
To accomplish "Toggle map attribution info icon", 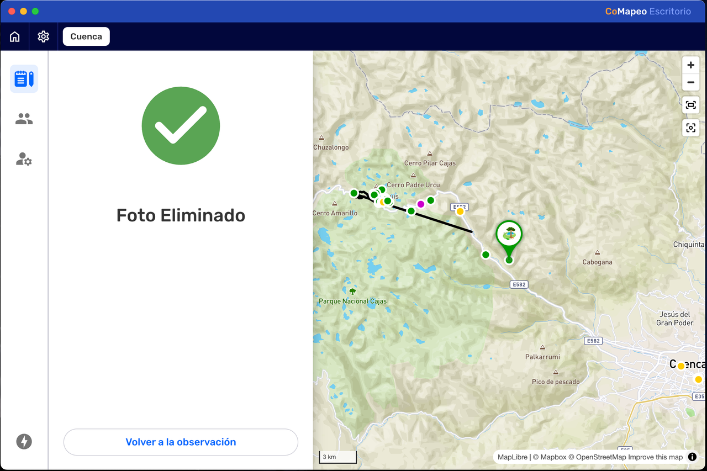I will coord(692,457).
